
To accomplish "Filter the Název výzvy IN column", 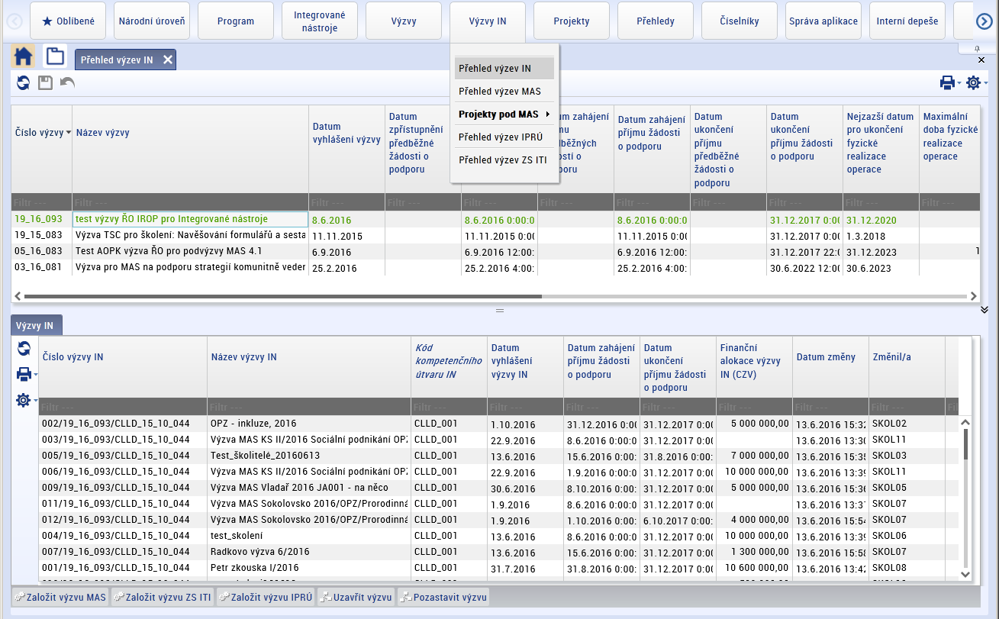I will (x=309, y=407).
